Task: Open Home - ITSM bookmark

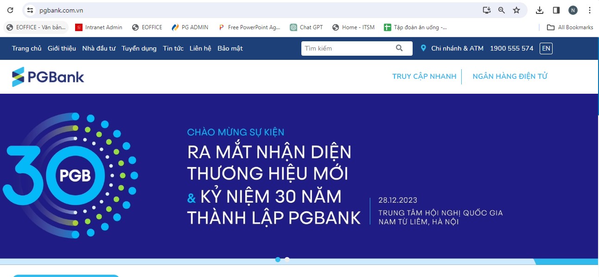Action: [x=353, y=27]
